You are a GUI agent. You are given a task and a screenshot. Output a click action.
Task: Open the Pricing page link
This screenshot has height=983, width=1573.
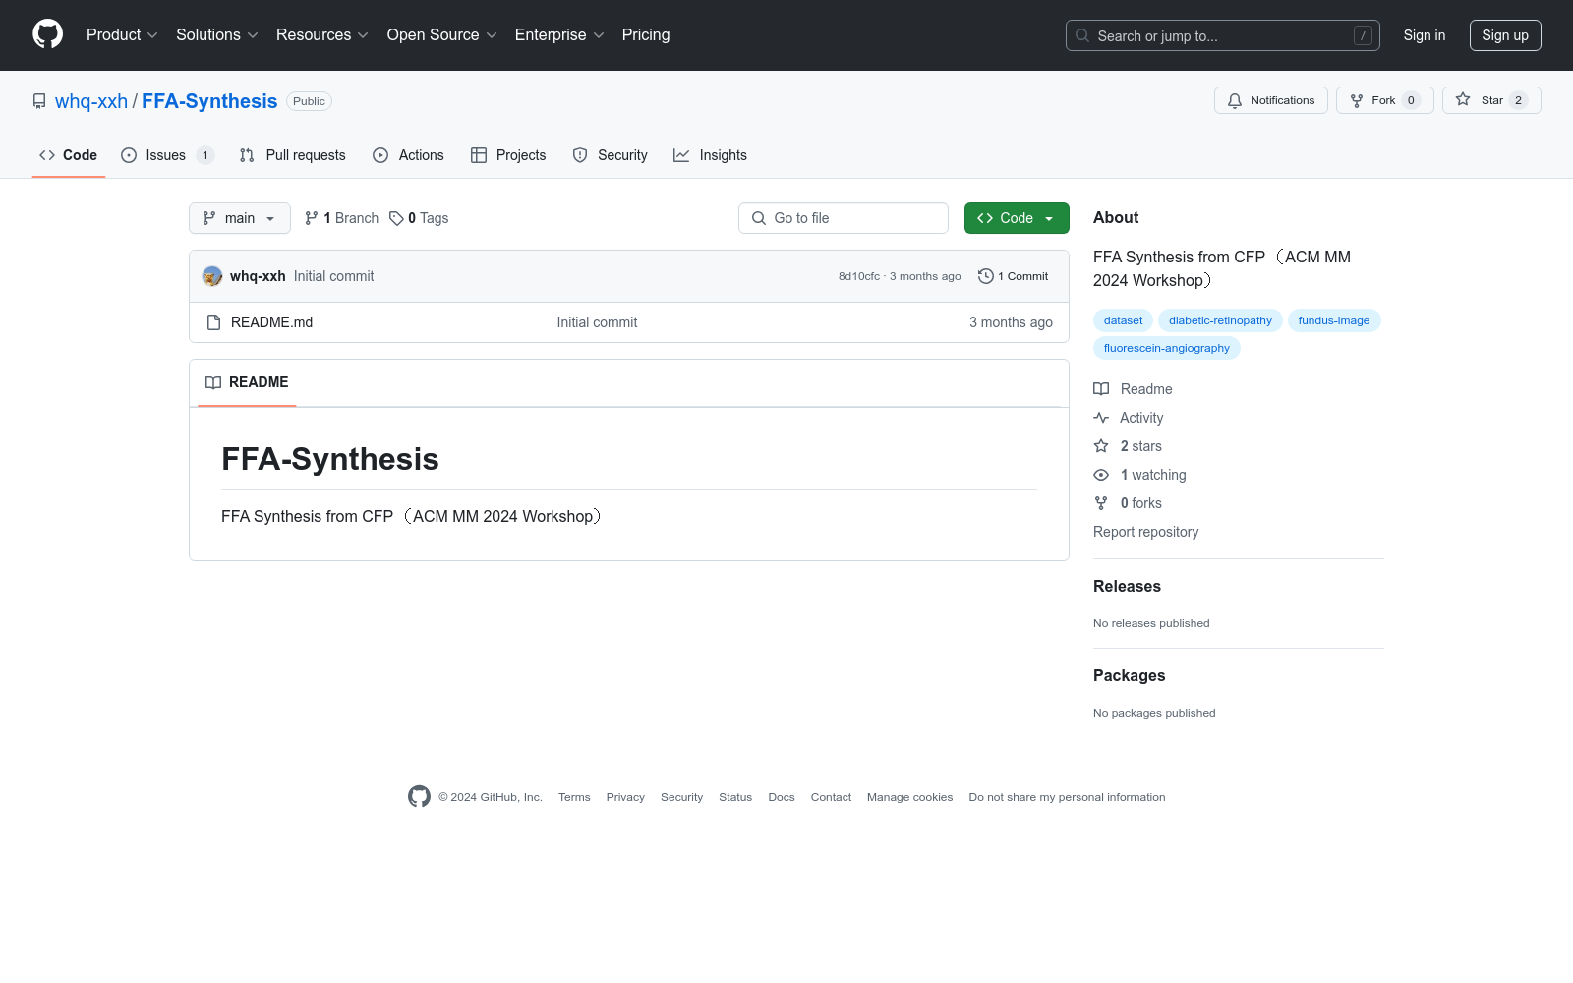(x=646, y=34)
